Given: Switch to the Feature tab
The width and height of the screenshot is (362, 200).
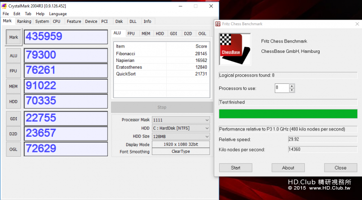Looking at the screenshot, I should point(74,21).
